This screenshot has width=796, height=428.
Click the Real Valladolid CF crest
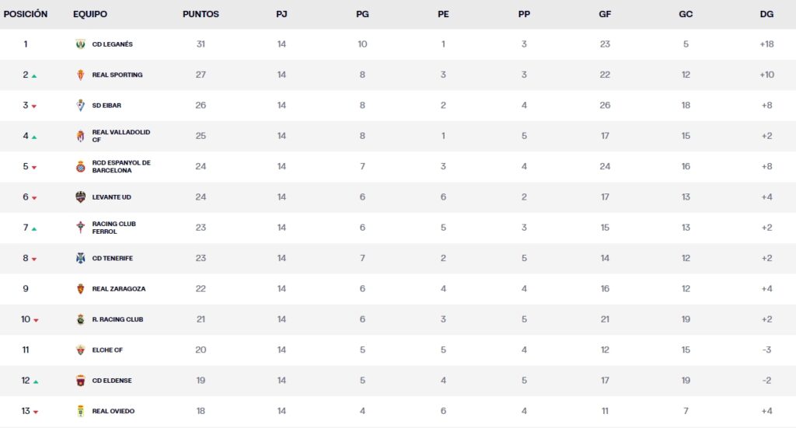tap(79, 136)
